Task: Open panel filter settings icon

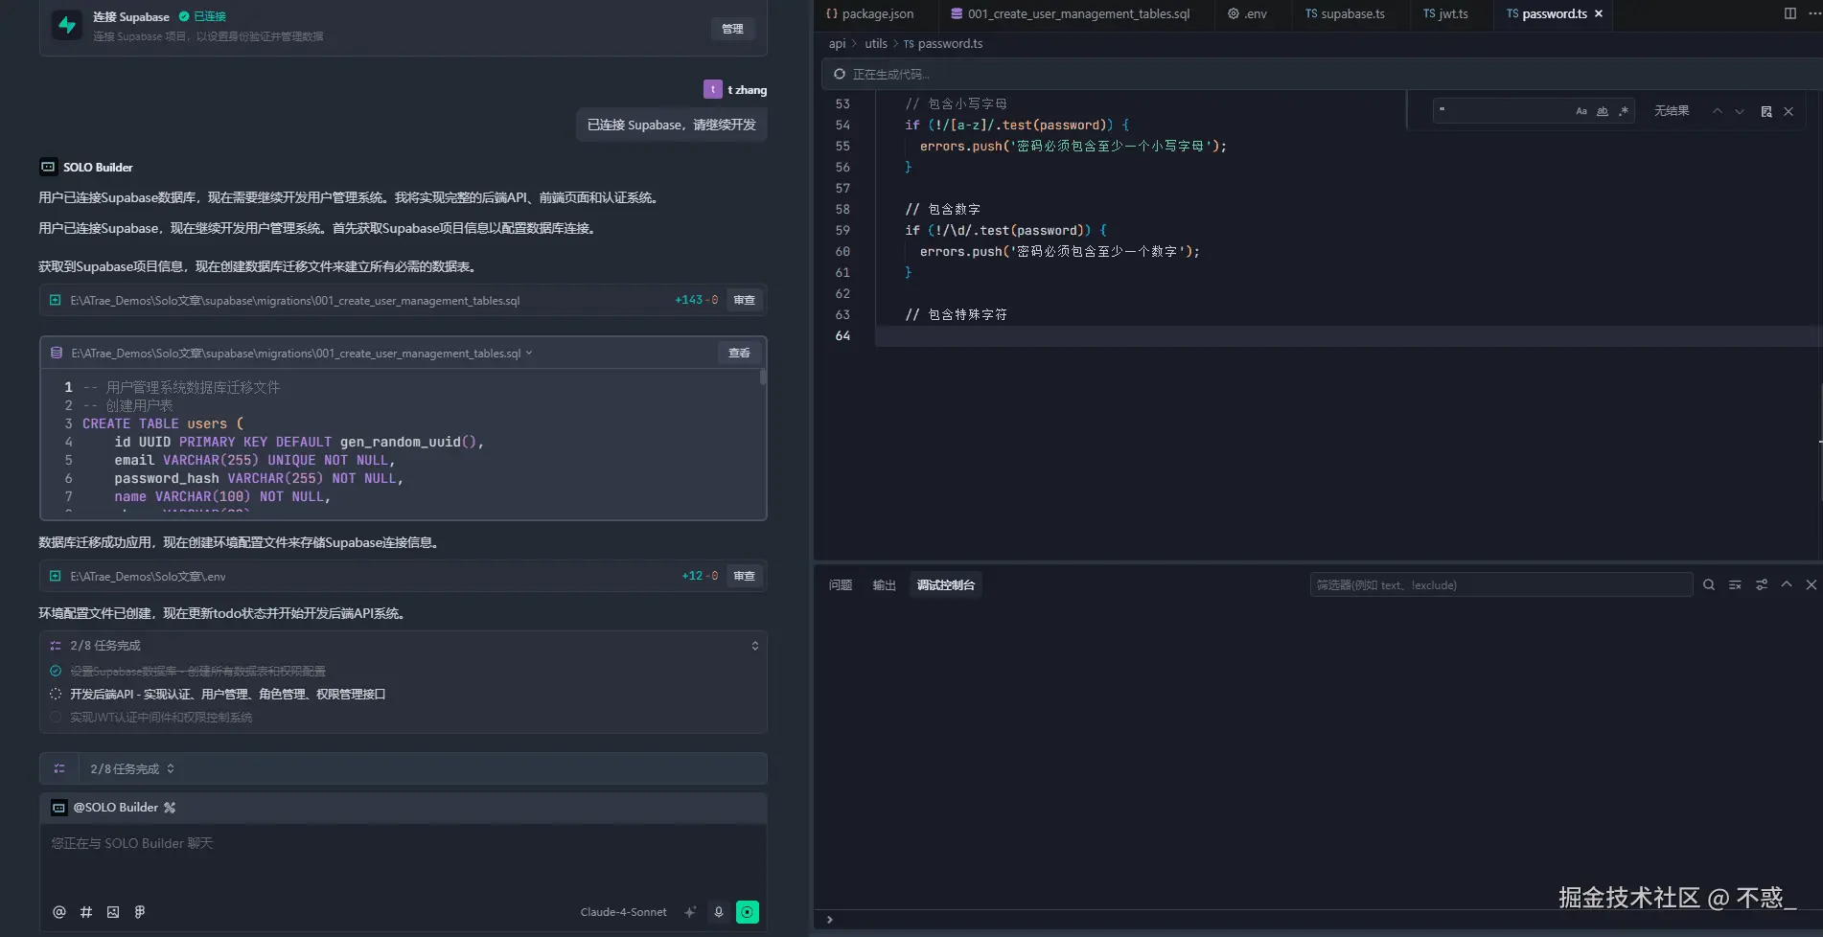Action: [1762, 584]
